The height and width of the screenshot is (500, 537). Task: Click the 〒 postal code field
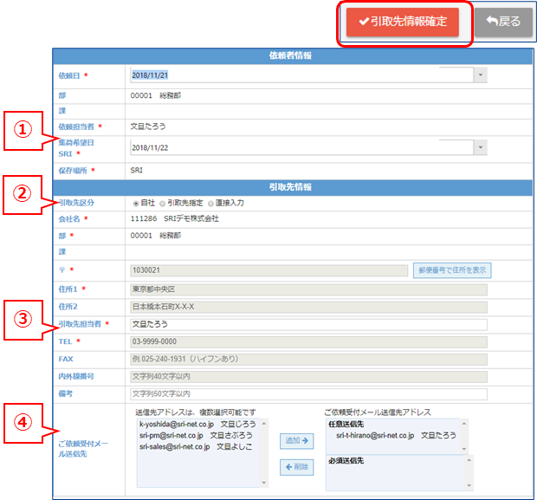pyautogui.click(x=267, y=271)
